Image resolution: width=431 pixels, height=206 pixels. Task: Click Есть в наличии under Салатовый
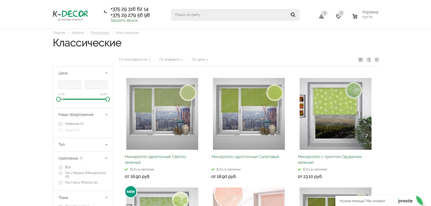[x=228, y=169]
